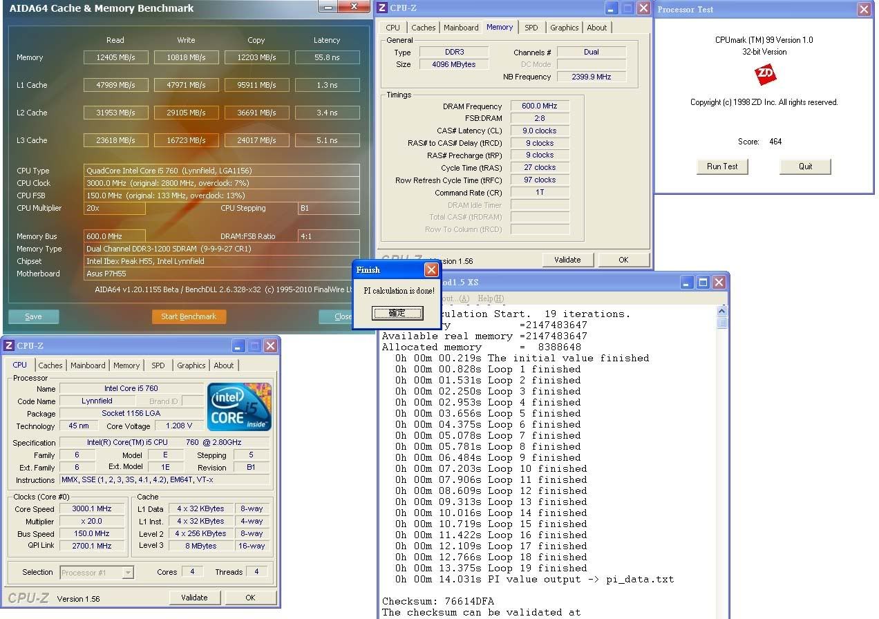The image size is (879, 619).
Task: Open Help(H) menu in Super PI
Action: 491,298
